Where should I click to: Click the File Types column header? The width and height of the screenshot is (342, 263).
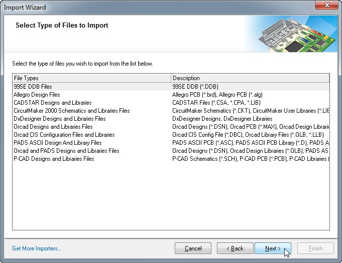(x=92, y=78)
